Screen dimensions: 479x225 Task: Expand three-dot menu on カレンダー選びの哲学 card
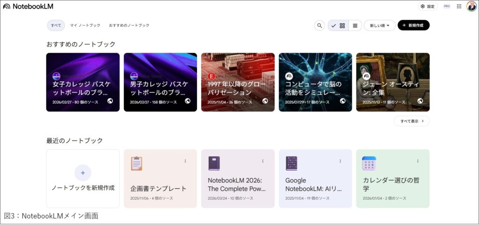pos(418,161)
